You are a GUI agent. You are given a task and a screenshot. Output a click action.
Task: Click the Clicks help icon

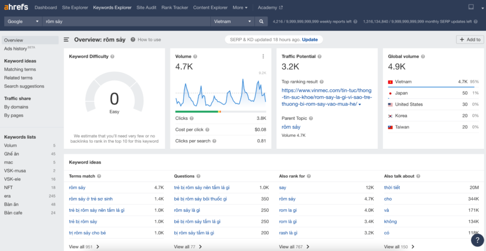(x=192, y=118)
